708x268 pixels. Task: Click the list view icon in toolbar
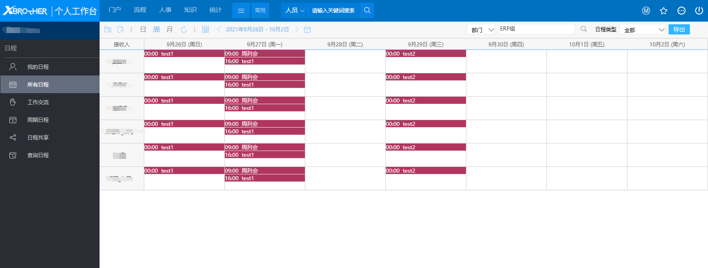[x=205, y=30]
